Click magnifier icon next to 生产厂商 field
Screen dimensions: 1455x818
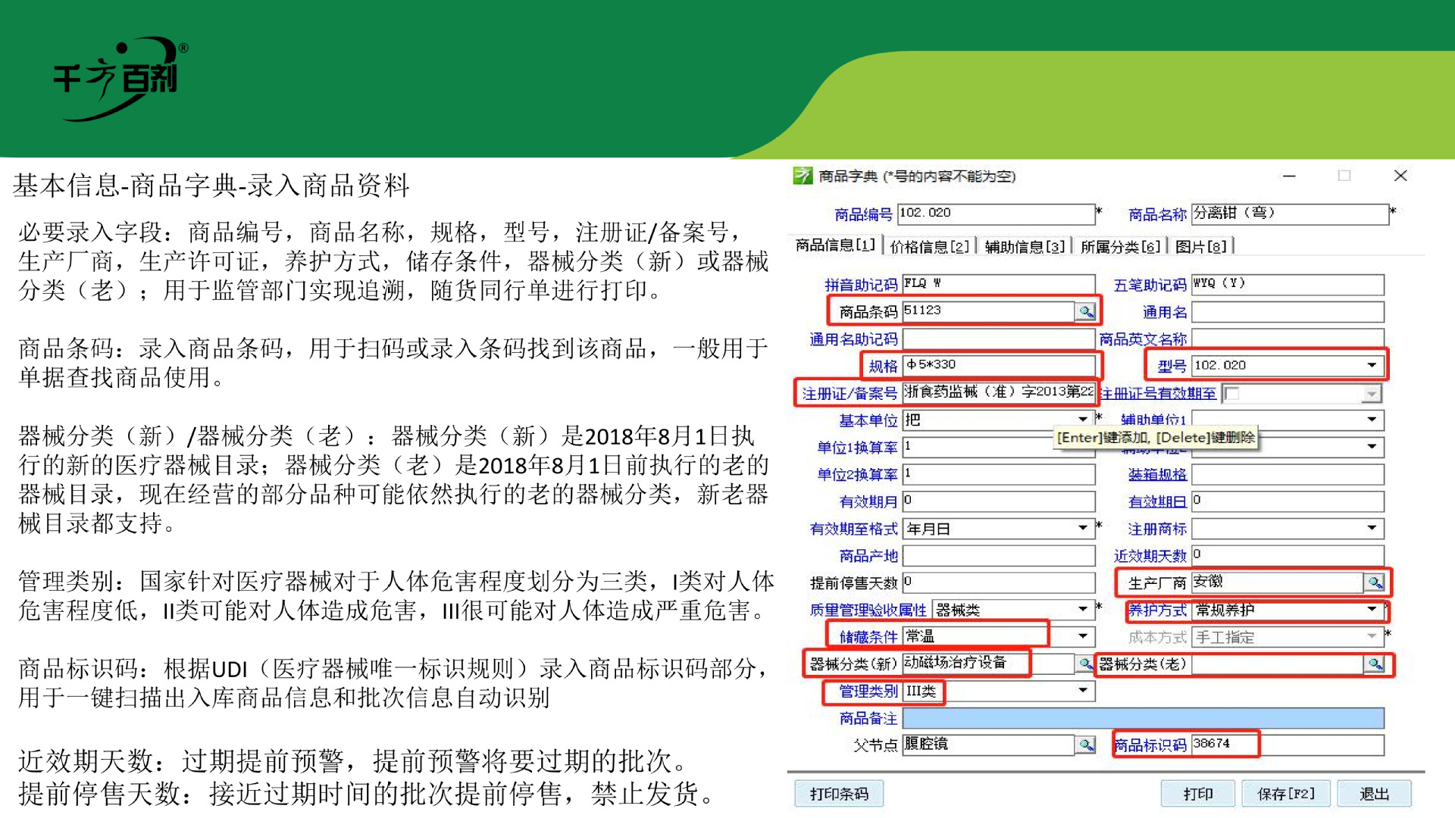tap(1375, 582)
